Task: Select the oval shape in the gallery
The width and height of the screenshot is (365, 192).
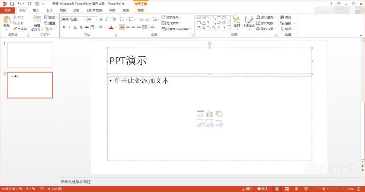Action: coord(224,18)
